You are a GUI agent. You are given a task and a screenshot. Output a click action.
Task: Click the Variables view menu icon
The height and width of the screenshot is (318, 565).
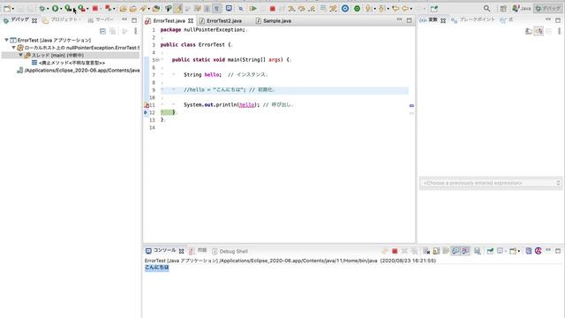click(x=559, y=32)
